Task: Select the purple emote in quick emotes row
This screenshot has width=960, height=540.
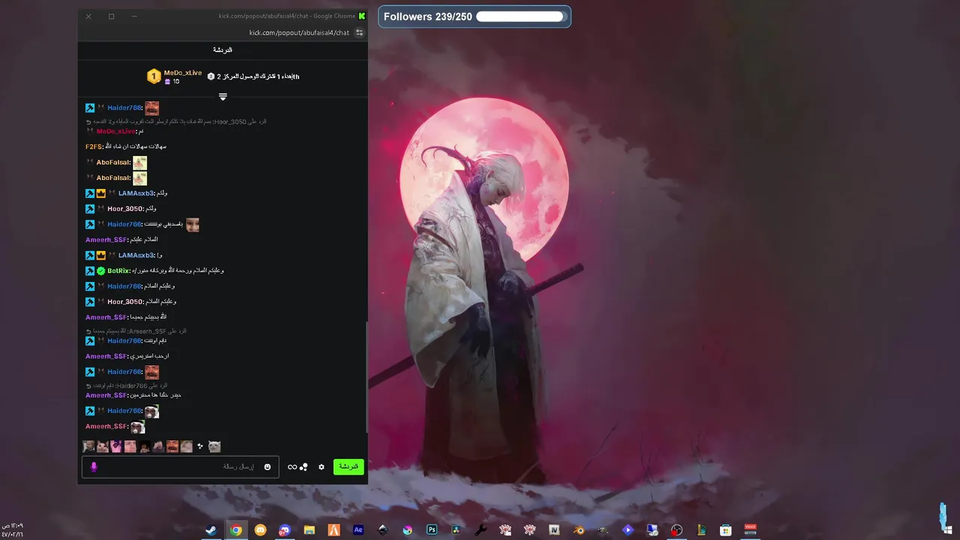Action: point(115,446)
